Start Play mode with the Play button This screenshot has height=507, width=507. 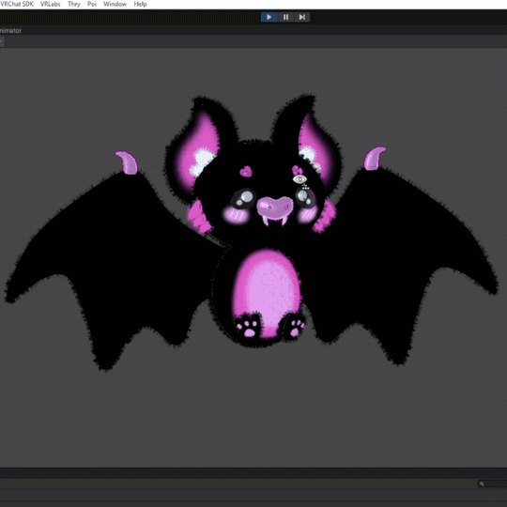click(x=269, y=17)
